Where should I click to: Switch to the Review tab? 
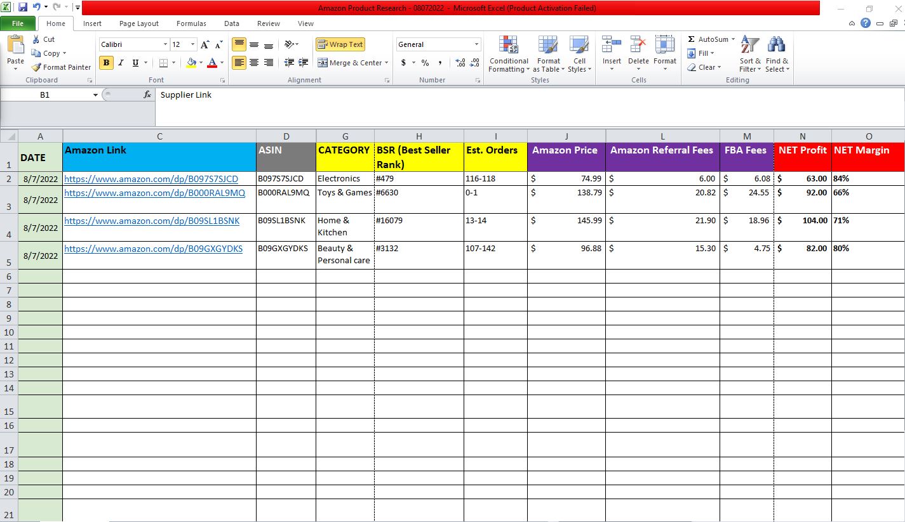coord(269,23)
